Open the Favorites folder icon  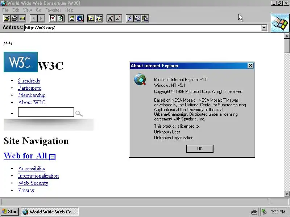pyautogui.click(x=91, y=18)
